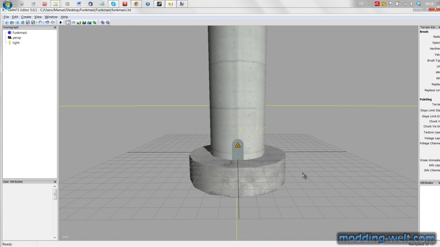Click the Brush section heading
Viewport: 440px width, 247px height.
tap(424, 32)
